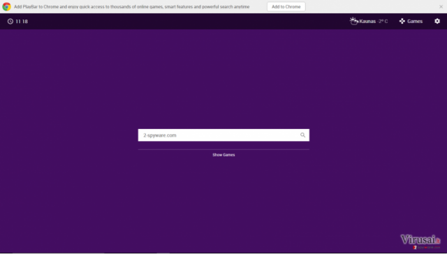Screen dimensions: 447x254
Task: Click the Add to Chrome button
Action: click(286, 6)
